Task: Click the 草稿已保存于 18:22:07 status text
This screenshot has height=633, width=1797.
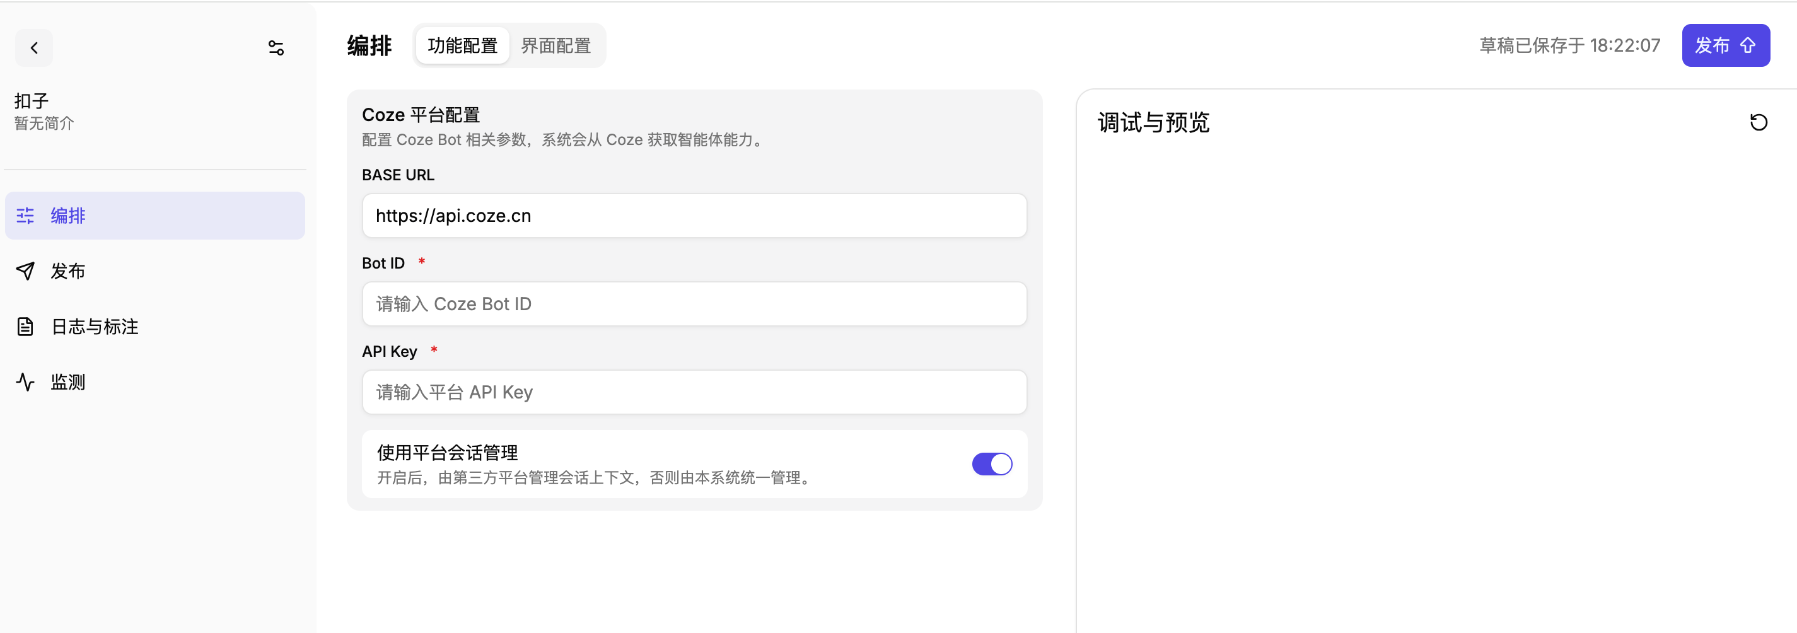Action: 1569,45
